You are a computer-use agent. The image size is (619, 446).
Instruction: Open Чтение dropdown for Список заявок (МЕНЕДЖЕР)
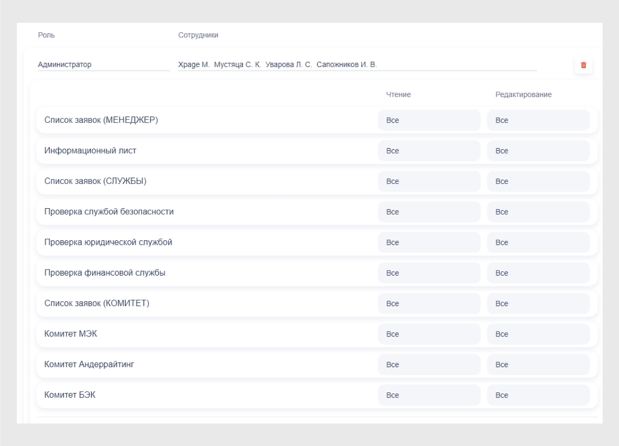point(429,120)
